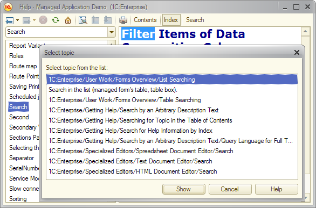
Task: Select highlighted 'Search' index entry
Action: [18, 107]
